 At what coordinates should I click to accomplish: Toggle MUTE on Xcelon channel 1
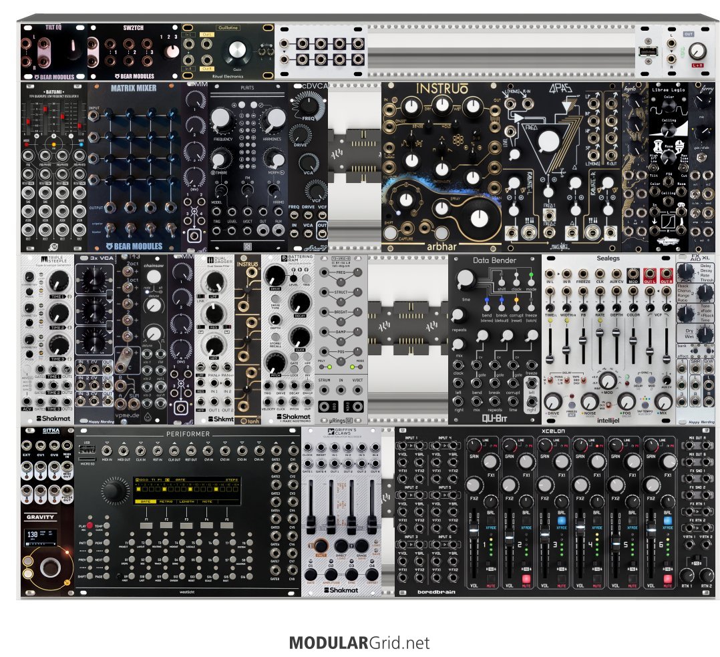click(491, 578)
